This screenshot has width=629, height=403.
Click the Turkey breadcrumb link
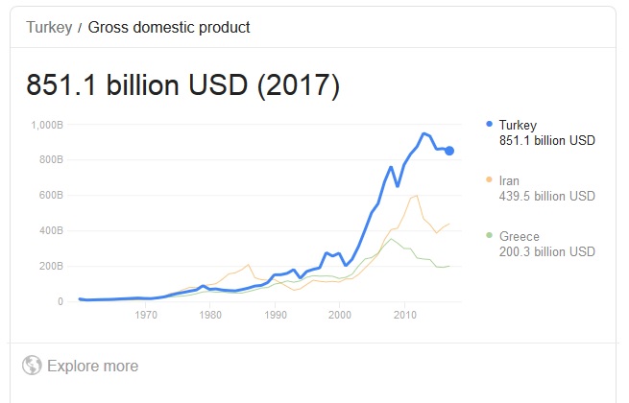click(x=49, y=27)
